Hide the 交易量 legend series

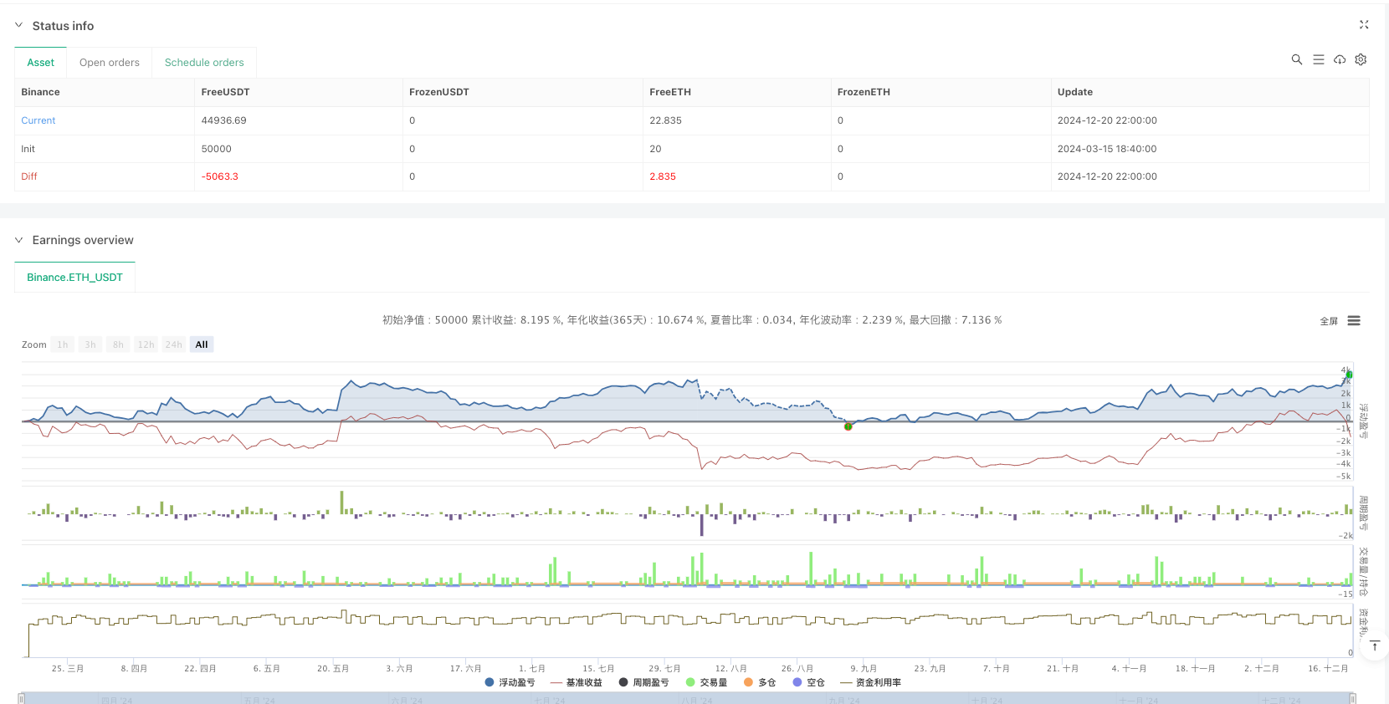[x=706, y=682]
